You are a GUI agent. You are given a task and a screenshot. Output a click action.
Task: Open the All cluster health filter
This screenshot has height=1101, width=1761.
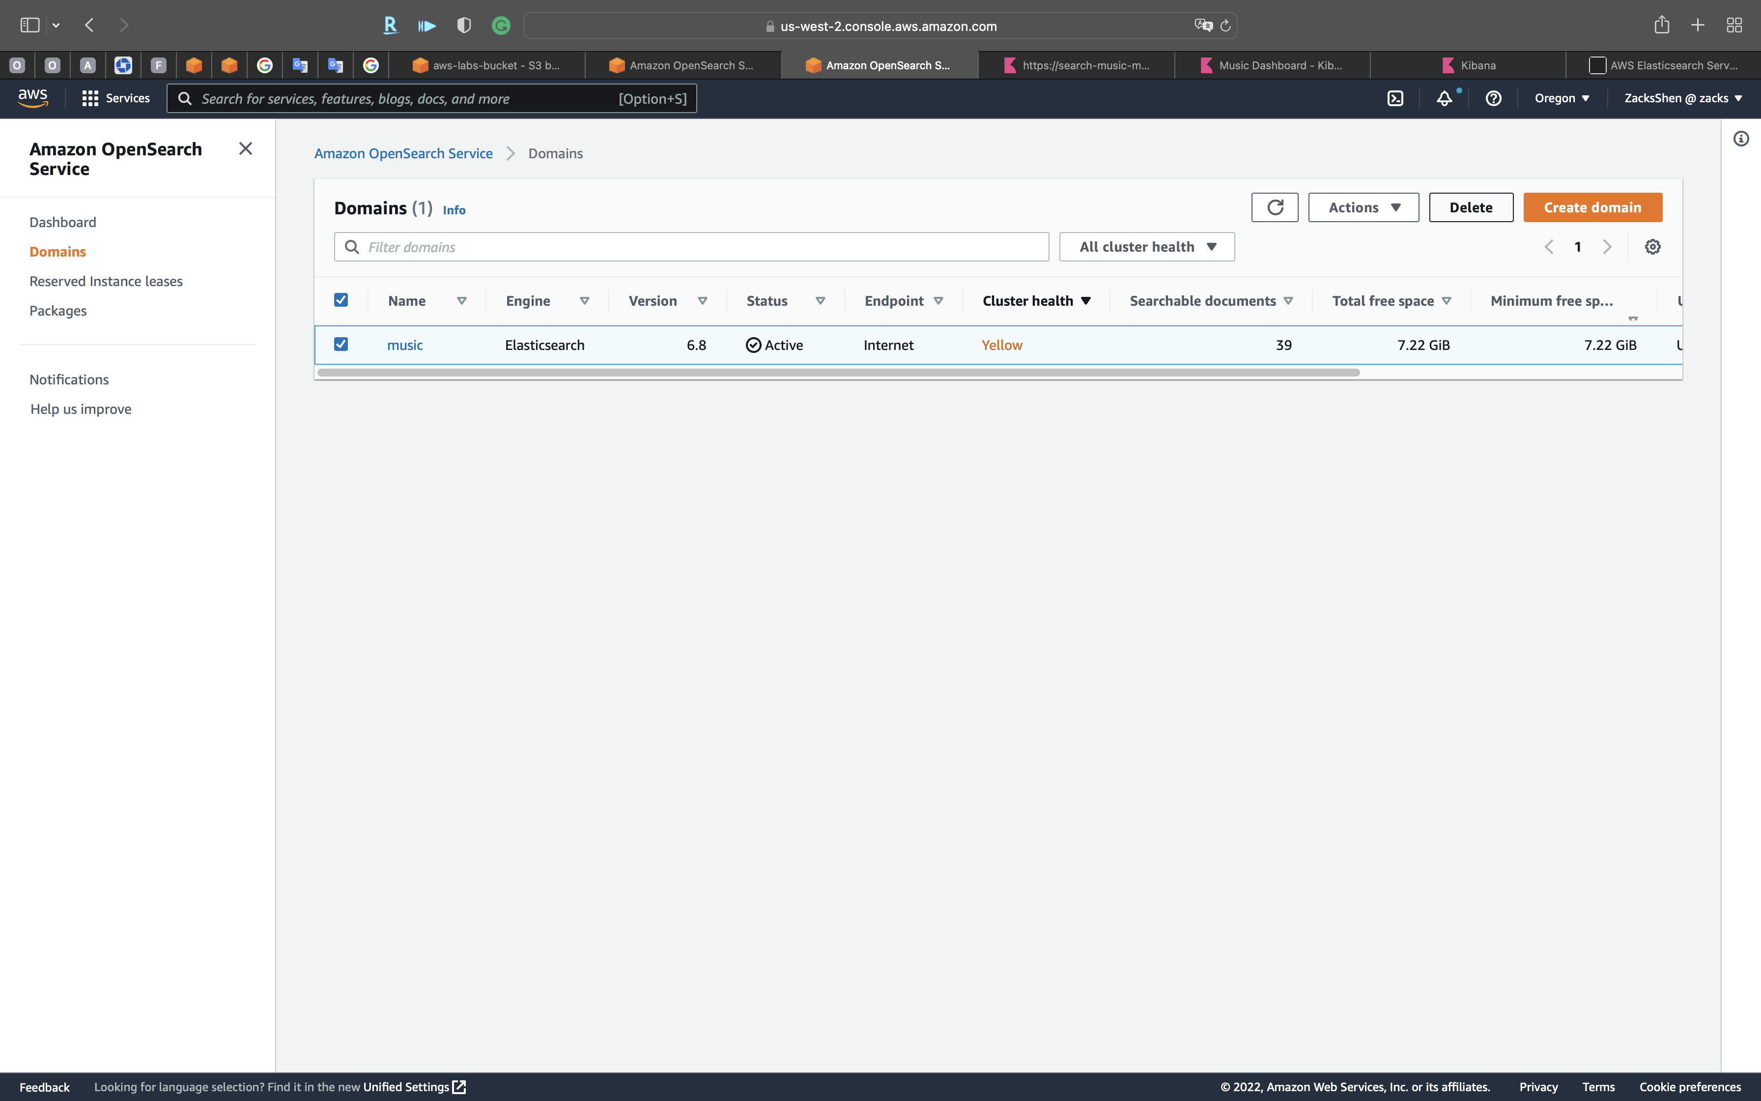pos(1147,247)
